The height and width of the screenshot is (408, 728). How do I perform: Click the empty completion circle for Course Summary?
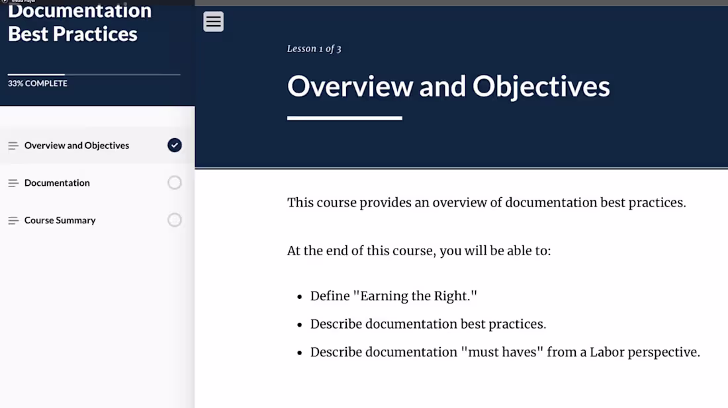click(x=174, y=220)
